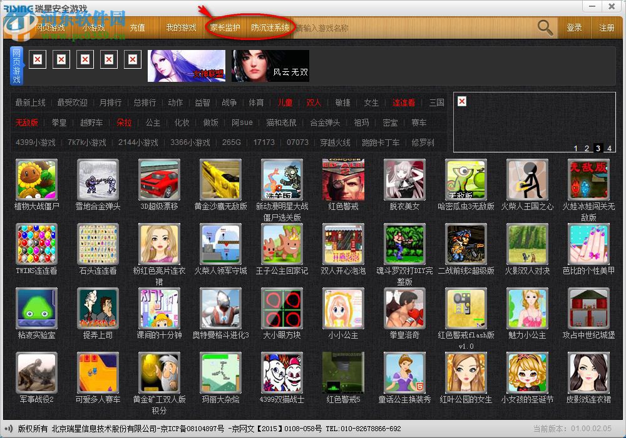Switch banner to page 2
This screenshot has height=438, width=626.
(x=587, y=148)
